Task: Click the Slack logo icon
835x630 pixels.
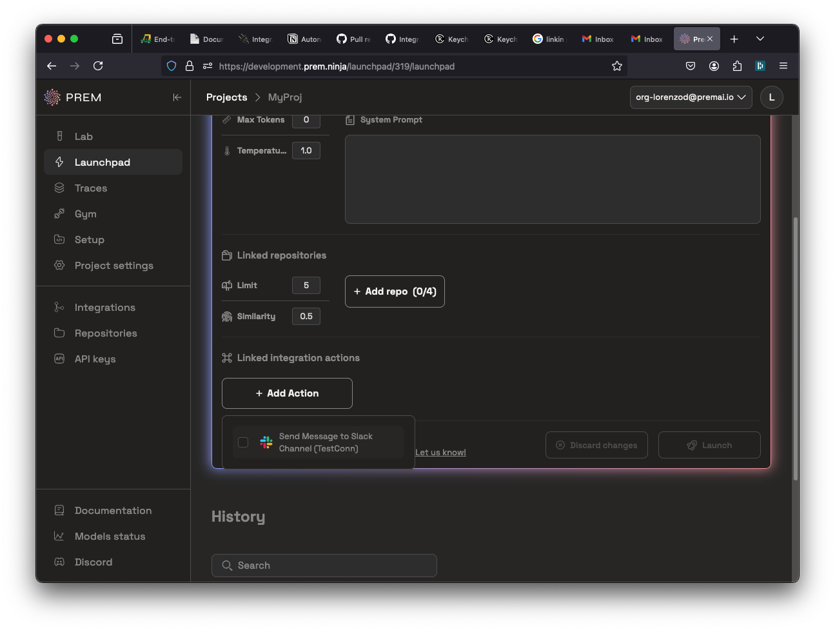Action: (266, 442)
